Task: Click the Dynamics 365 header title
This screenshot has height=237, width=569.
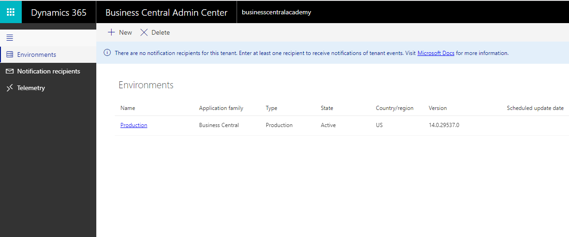Action: (59, 12)
